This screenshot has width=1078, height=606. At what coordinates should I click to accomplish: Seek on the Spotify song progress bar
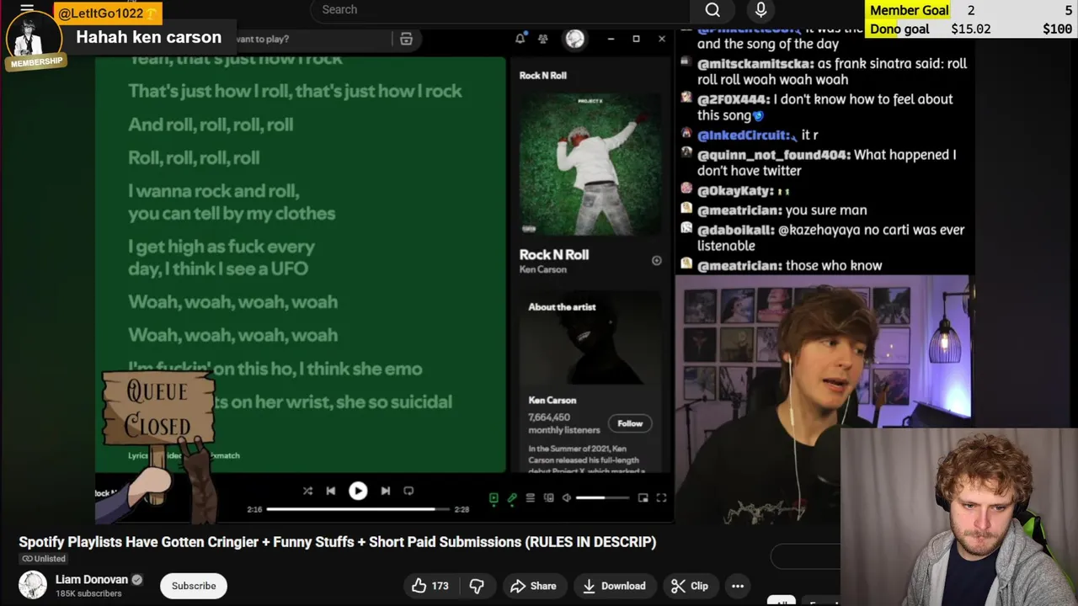click(358, 509)
